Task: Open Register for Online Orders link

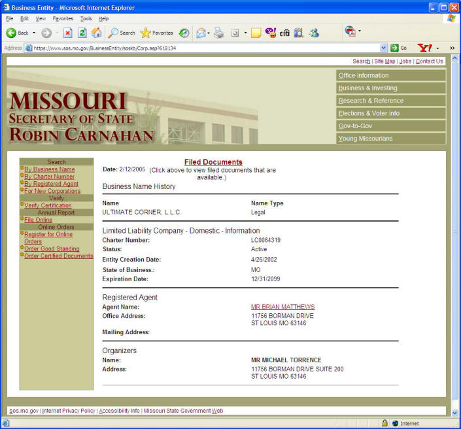Action: (48, 237)
